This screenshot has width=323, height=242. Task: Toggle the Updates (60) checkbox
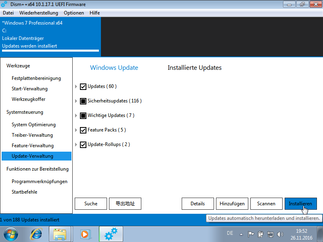pos(83,87)
